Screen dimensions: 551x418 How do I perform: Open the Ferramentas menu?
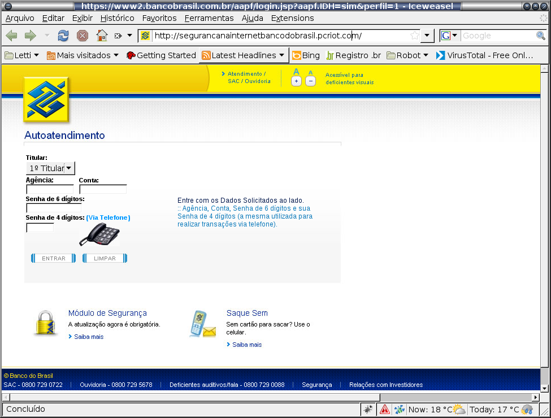pyautogui.click(x=209, y=18)
